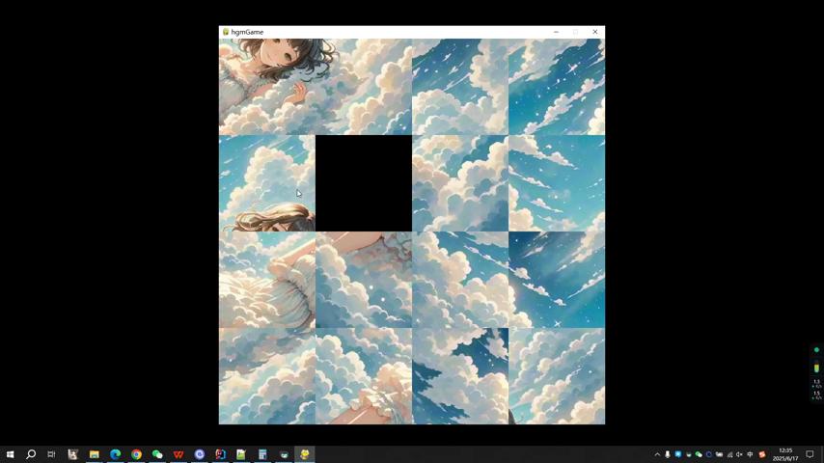Image resolution: width=824 pixels, height=463 pixels.
Task: Switch the 中 input method indicator
Action: pos(750,454)
